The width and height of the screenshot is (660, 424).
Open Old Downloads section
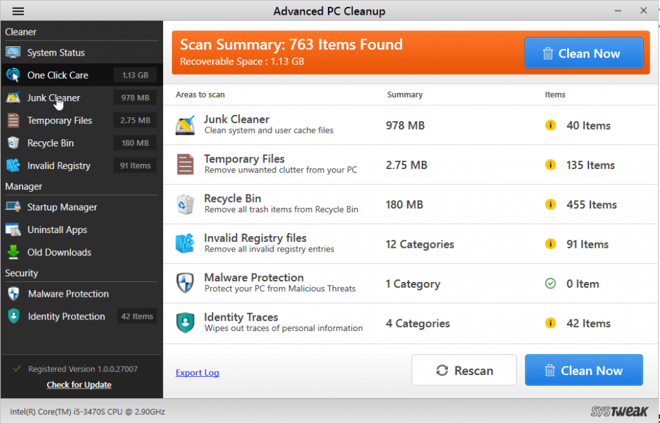tap(82, 252)
